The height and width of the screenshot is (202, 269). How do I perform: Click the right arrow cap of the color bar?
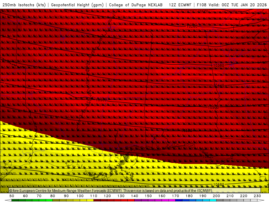click(x=261, y=200)
